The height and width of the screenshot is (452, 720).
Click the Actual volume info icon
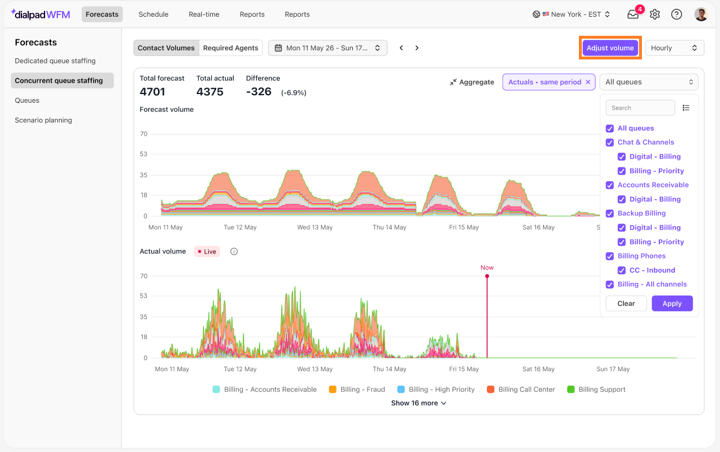234,252
